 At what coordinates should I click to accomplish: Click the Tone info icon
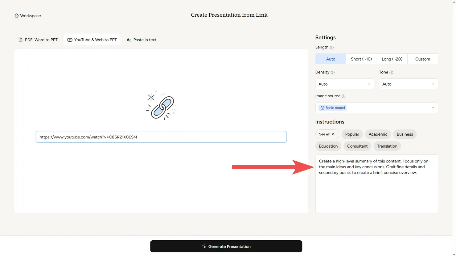point(391,73)
